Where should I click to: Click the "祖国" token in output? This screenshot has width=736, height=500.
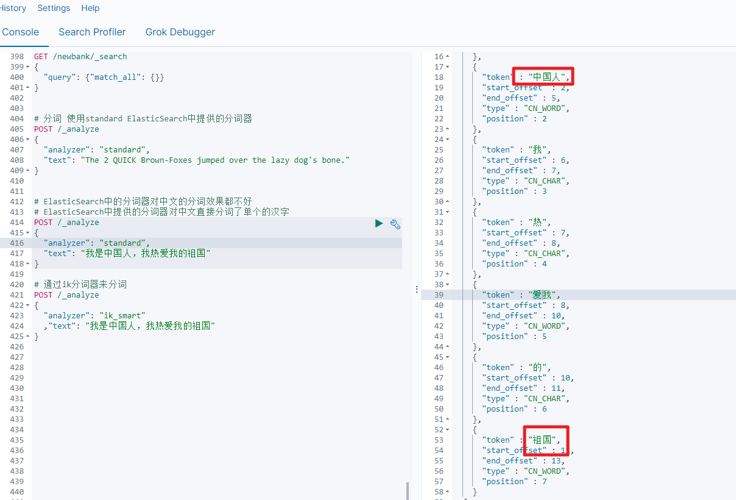pos(542,440)
